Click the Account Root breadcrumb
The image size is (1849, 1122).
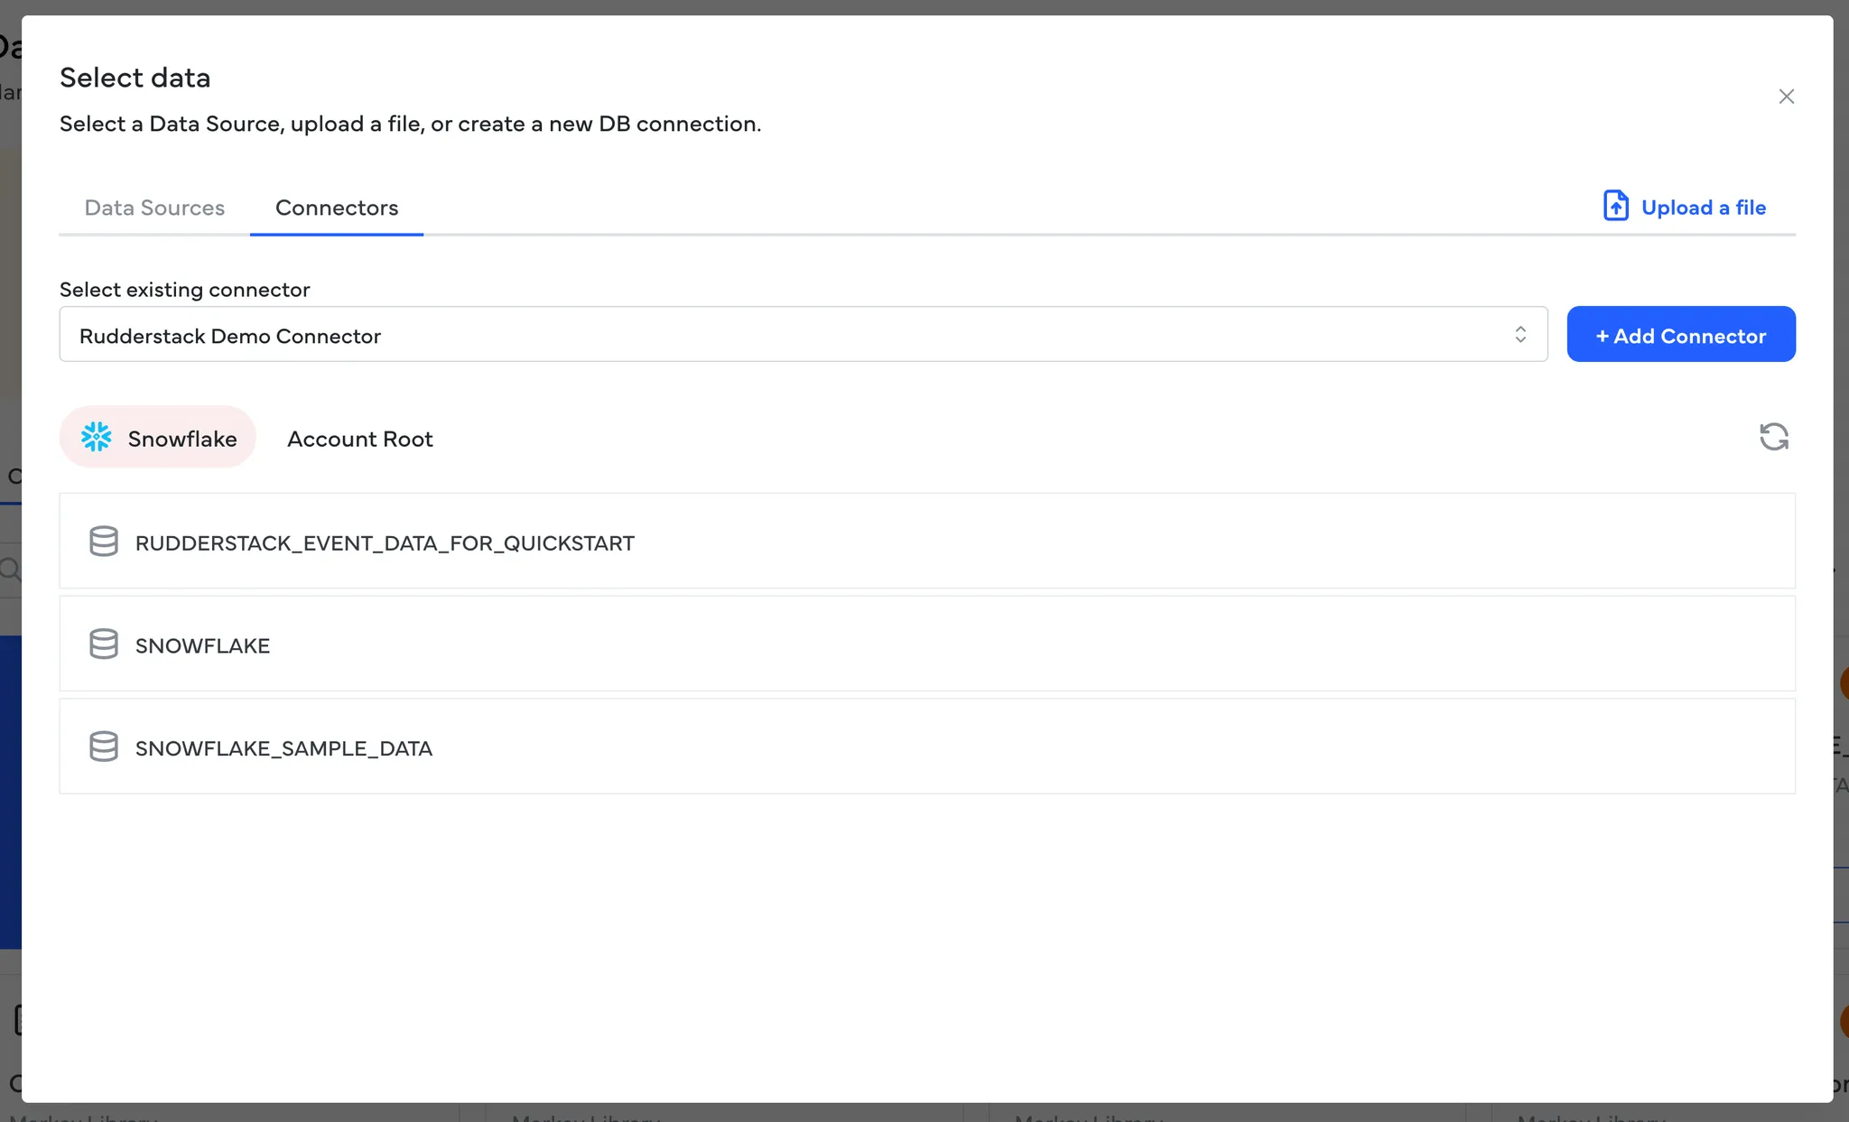[x=359, y=439]
